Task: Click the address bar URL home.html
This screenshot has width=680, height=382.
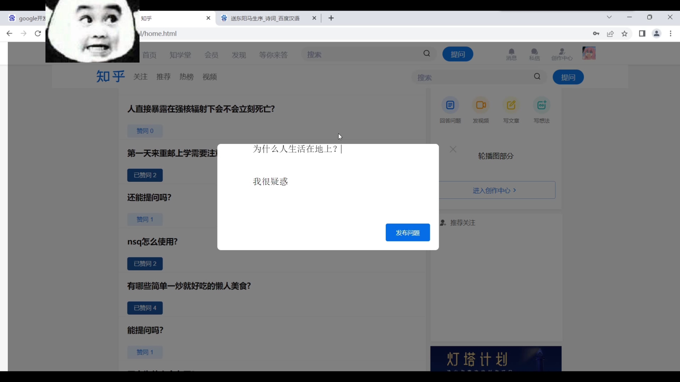Action: pyautogui.click(x=159, y=34)
